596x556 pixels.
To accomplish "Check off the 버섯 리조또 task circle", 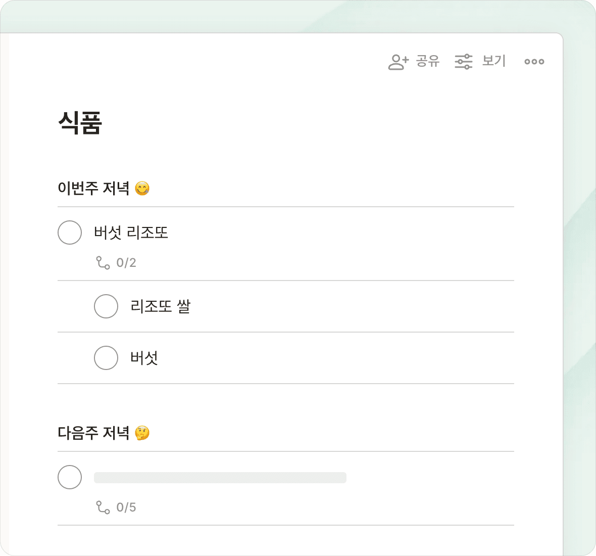I will [x=70, y=233].
